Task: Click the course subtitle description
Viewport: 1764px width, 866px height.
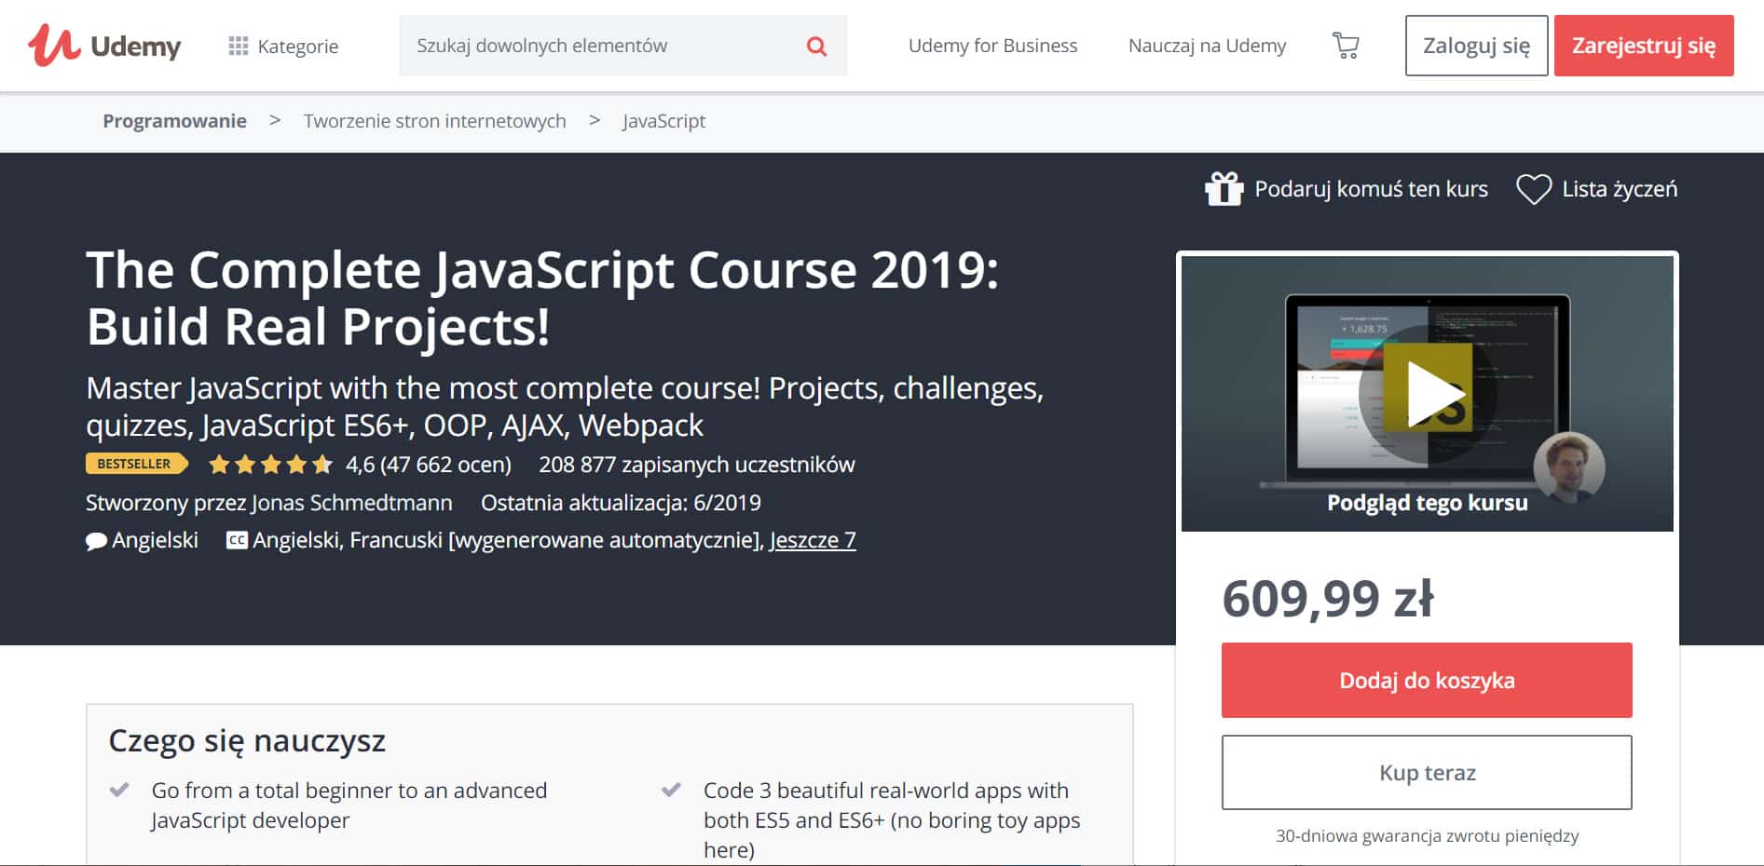Action: pyautogui.click(x=565, y=406)
